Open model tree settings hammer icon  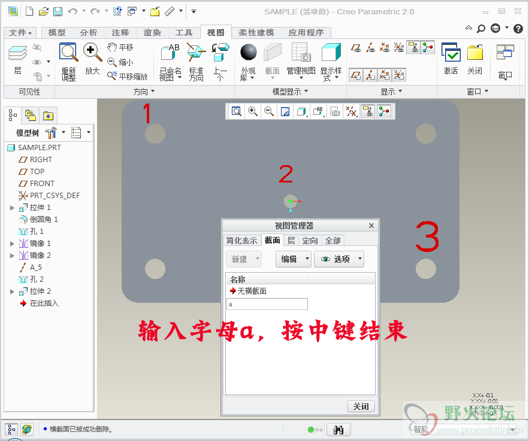(52, 133)
